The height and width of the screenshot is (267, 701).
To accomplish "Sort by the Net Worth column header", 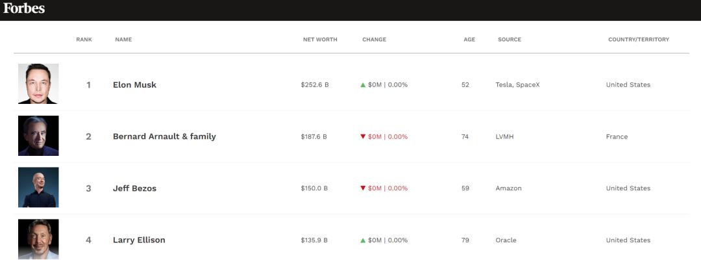I will (x=320, y=40).
